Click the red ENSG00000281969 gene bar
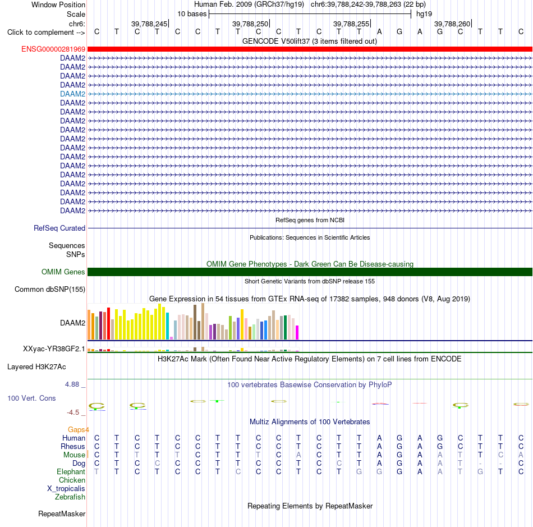Viewport: 533px width, 527px height. (x=310, y=49)
